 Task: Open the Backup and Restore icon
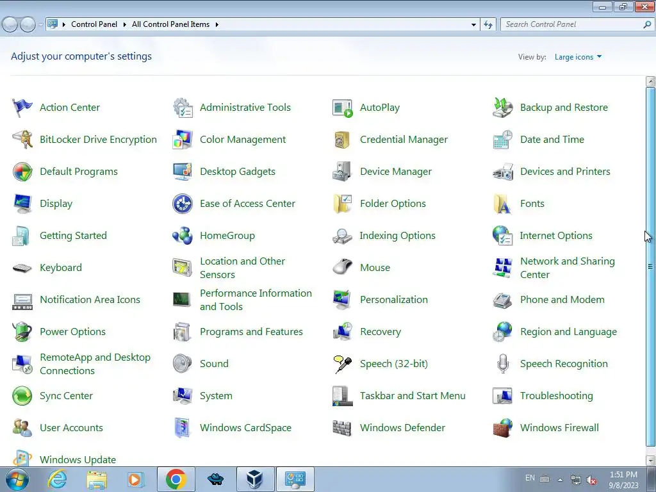(502, 108)
